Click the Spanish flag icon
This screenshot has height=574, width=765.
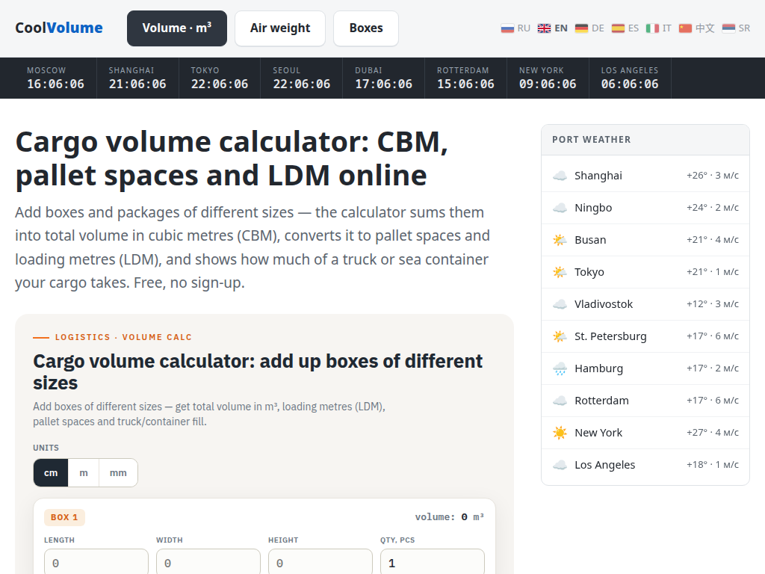tap(618, 28)
